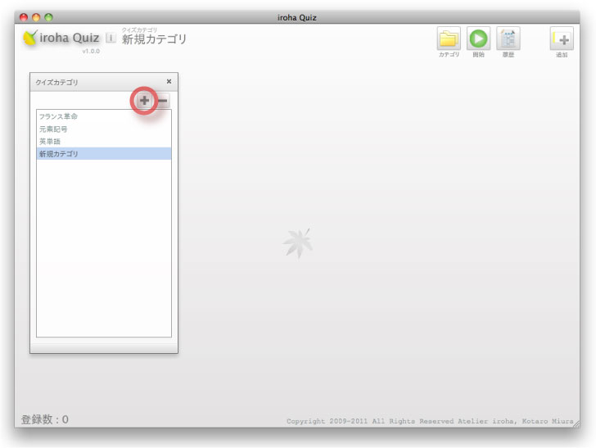Screen dimensions: 596x448
Task: Close the クイズカテゴリ panel
Action: [169, 82]
